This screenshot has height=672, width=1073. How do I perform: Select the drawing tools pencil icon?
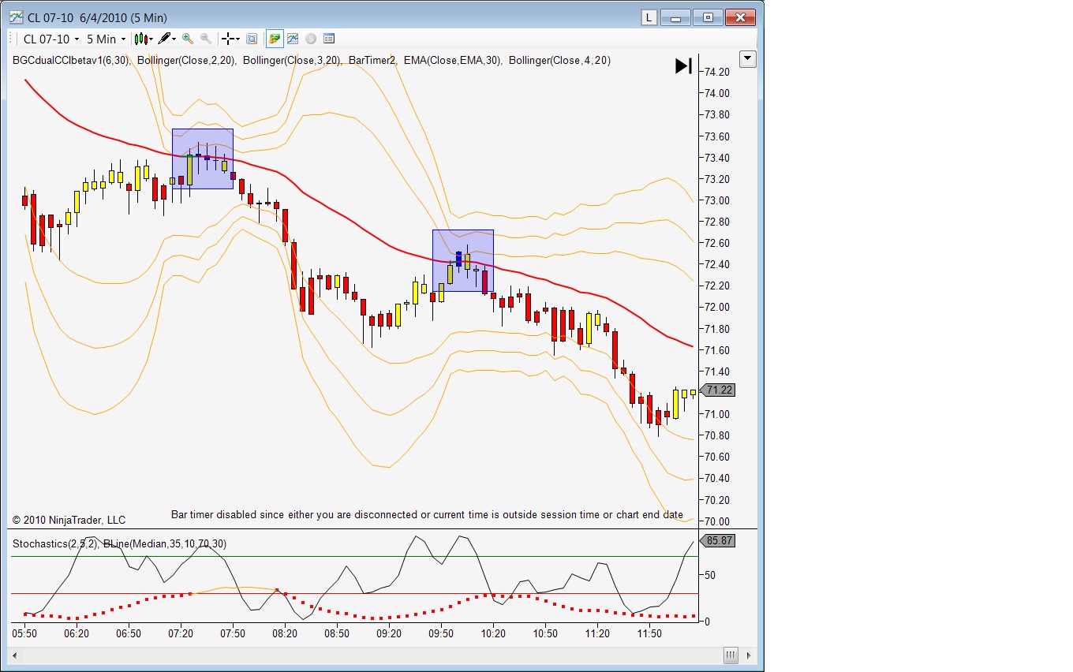pyautogui.click(x=166, y=39)
